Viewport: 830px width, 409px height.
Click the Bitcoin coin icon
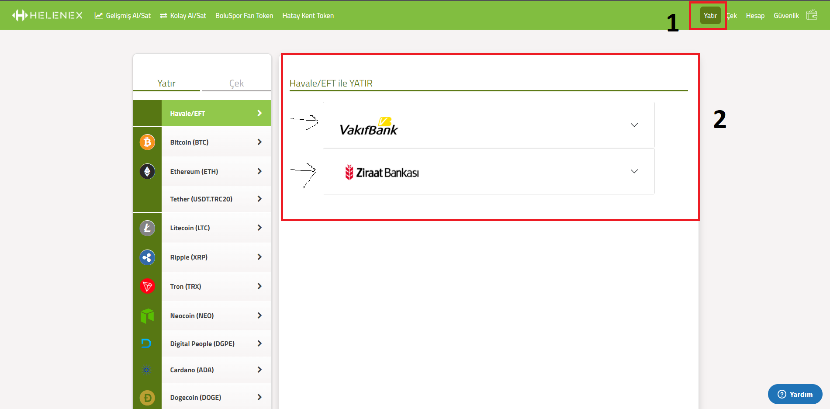pyautogui.click(x=147, y=142)
